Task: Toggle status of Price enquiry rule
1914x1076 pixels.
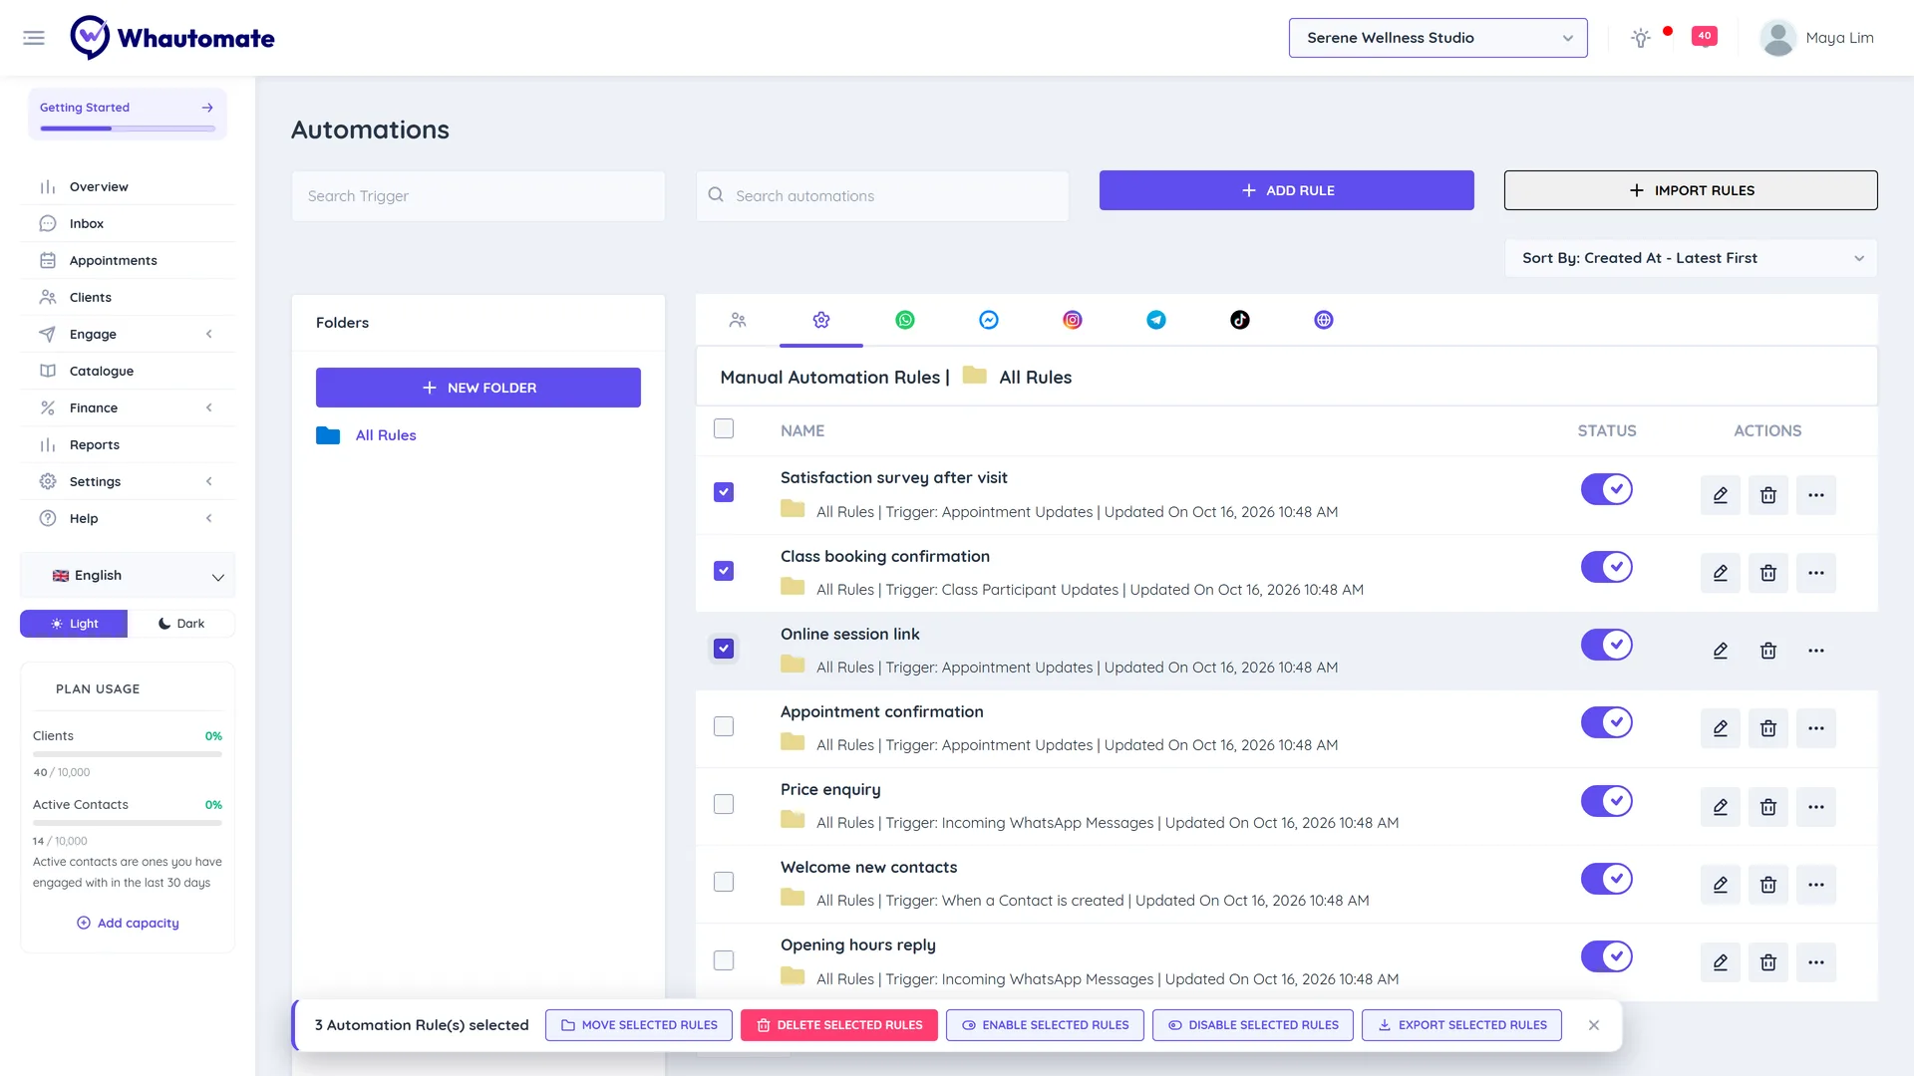Action: pos(1607,801)
